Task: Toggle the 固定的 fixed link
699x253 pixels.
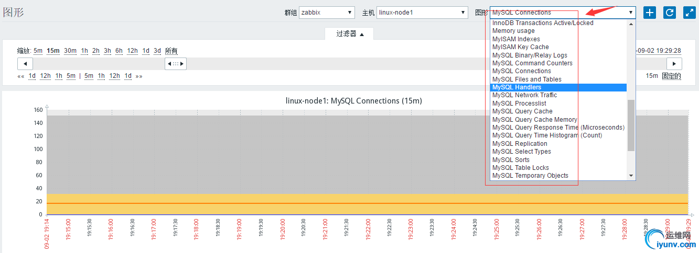Action: tap(671, 76)
